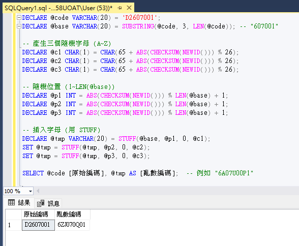The height and width of the screenshot is (246, 299).
Task: Click the 結果 grid icon
Action: tap(11, 202)
